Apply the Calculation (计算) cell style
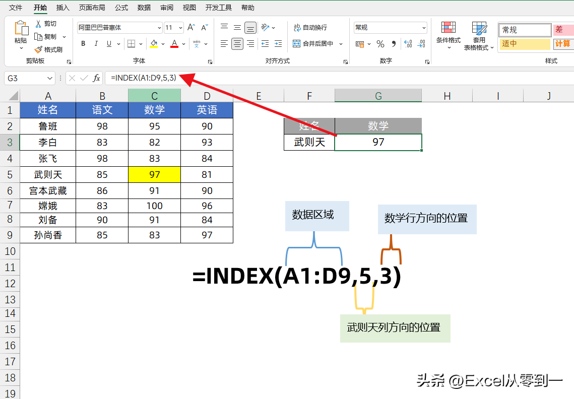Viewport: 574px width, 399px height. pyautogui.click(x=563, y=43)
